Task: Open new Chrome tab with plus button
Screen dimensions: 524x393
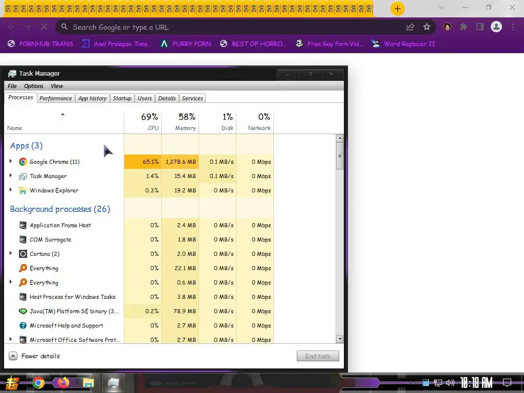Action: coord(397,9)
